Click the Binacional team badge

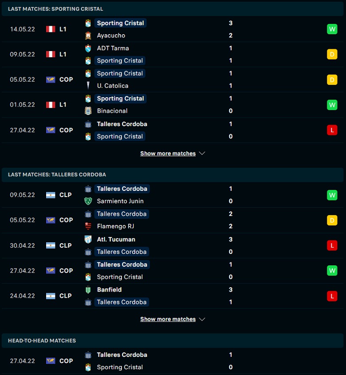(88, 111)
